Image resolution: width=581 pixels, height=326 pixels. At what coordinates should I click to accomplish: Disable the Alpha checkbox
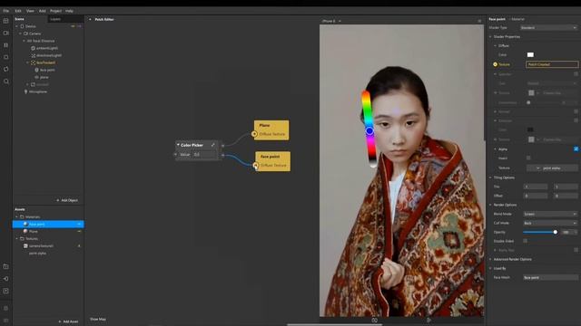[576, 149]
